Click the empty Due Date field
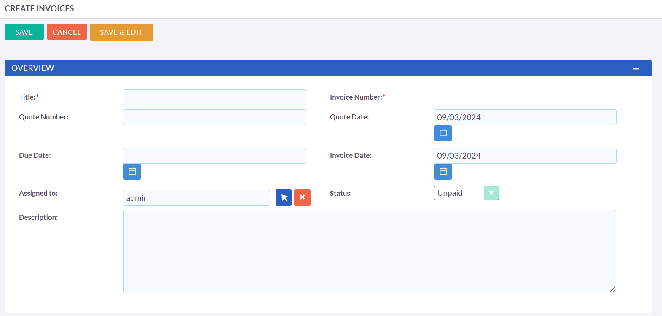 click(214, 156)
